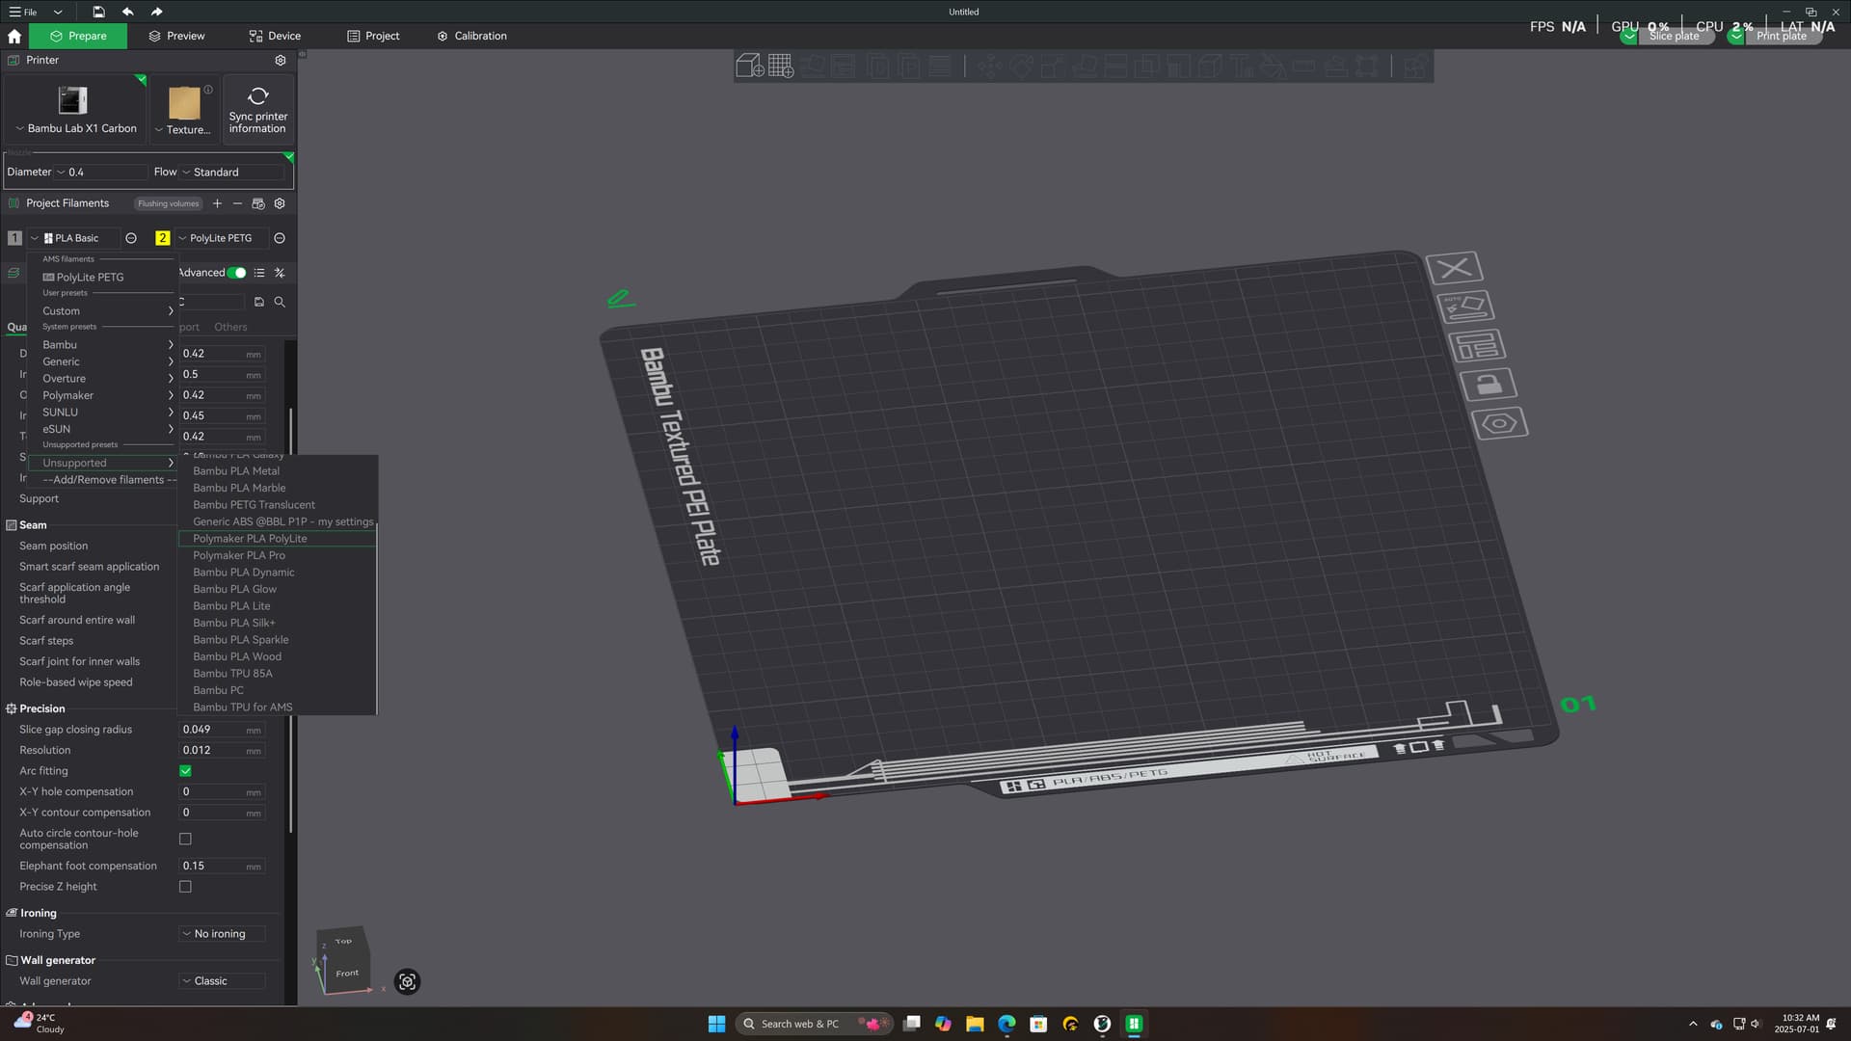1851x1041 pixels.
Task: Arrange objects on this plate
Action: coord(1477,345)
